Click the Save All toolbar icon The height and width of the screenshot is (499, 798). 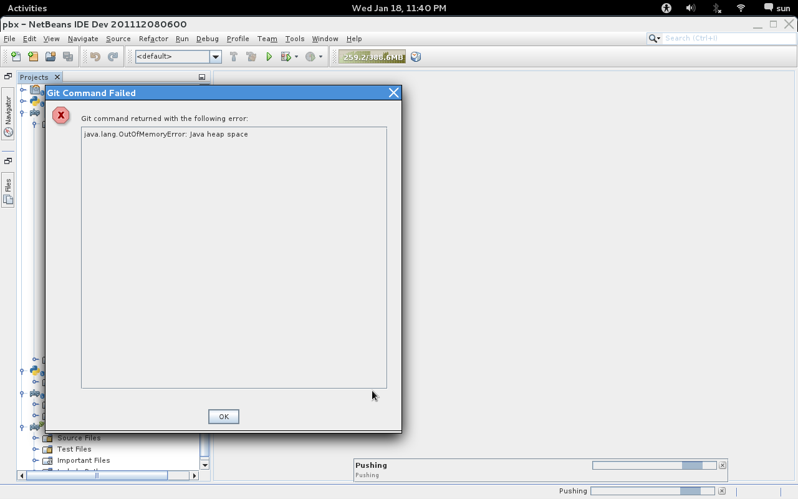click(68, 57)
